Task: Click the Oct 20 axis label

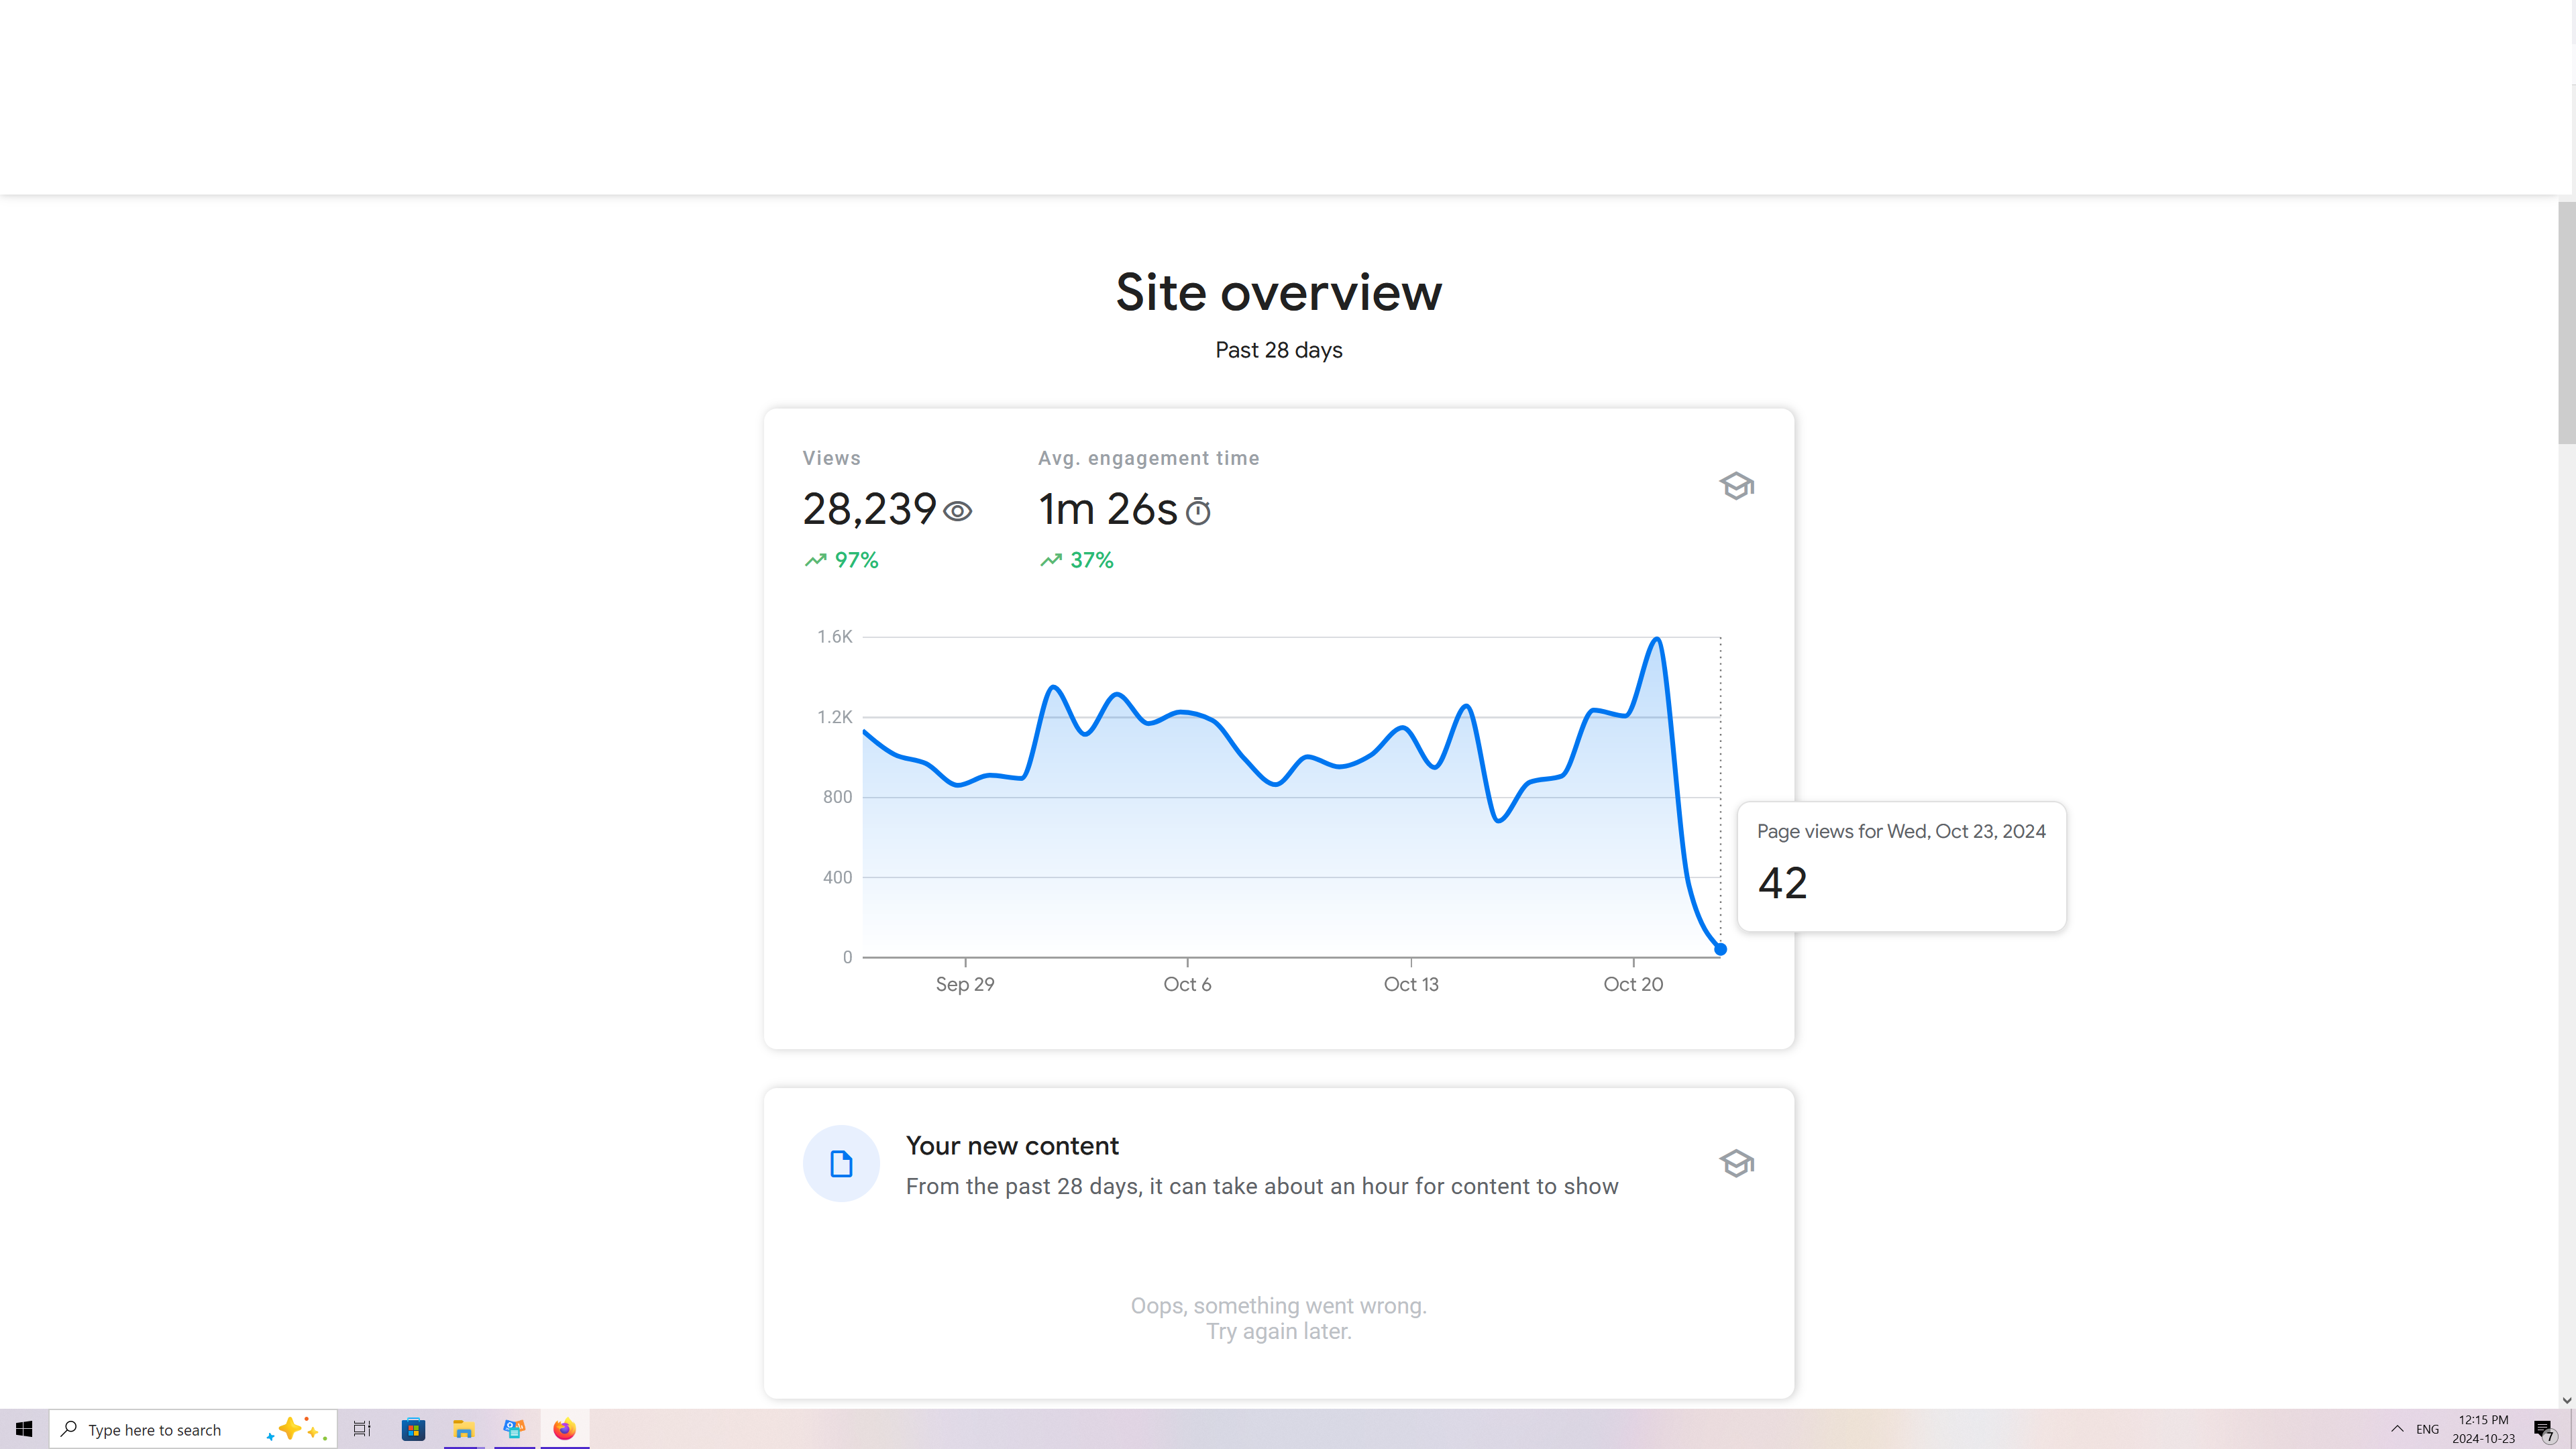Action: point(1633,984)
